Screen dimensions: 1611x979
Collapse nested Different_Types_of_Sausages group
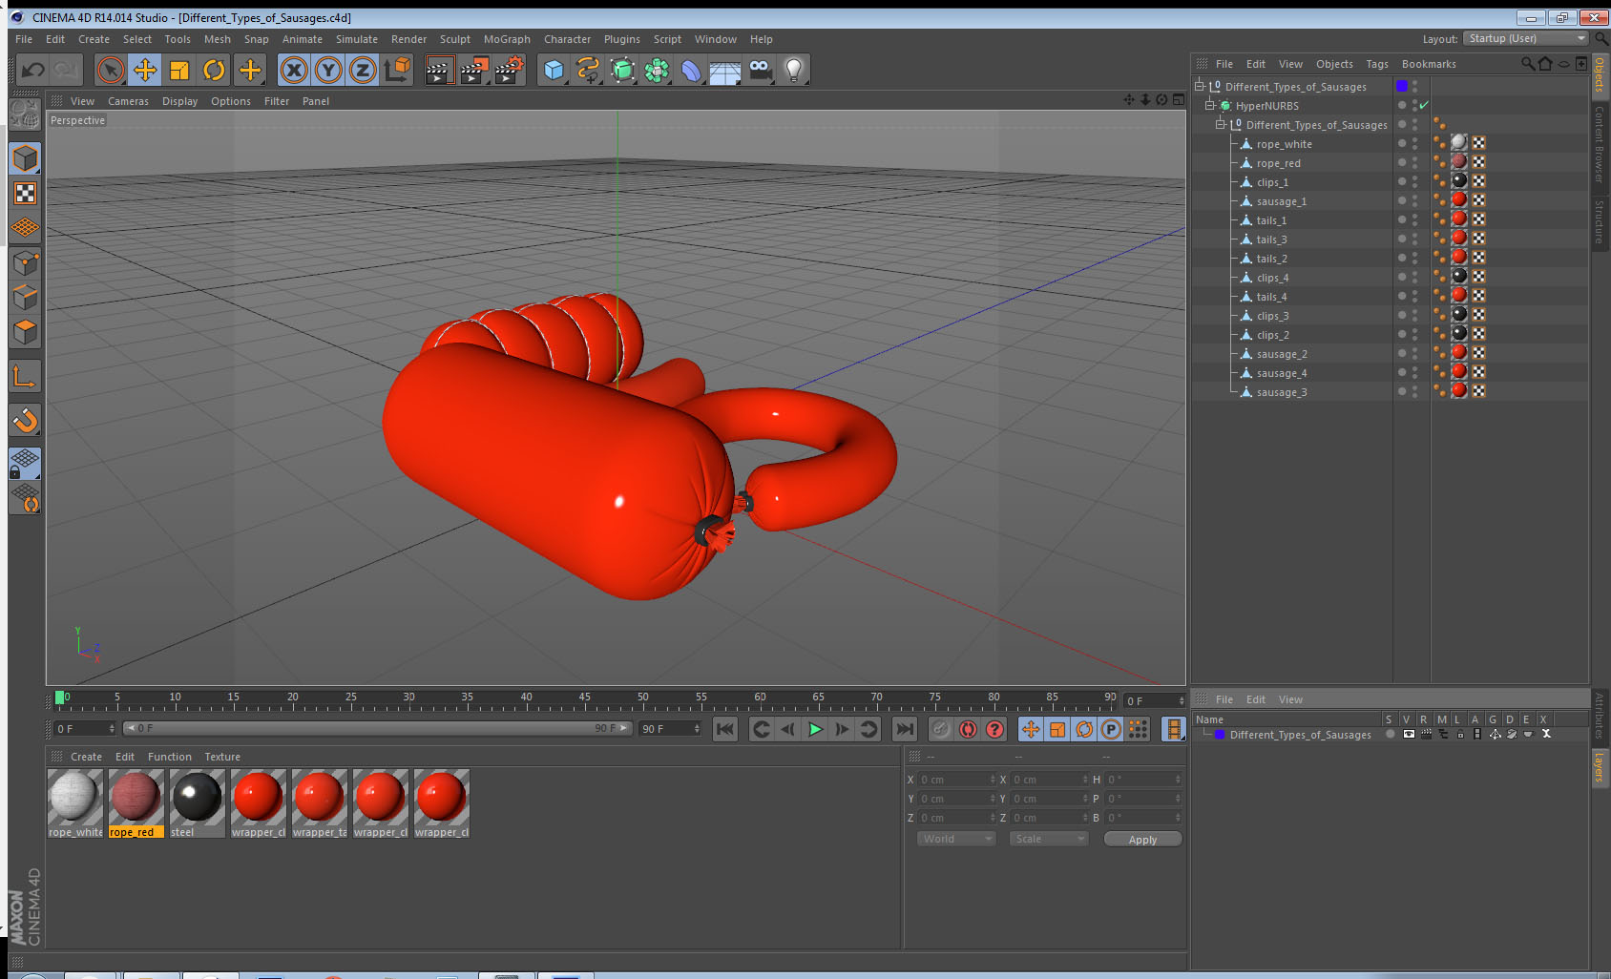pos(1220,124)
